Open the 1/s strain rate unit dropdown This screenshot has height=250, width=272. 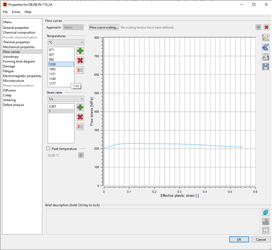(66, 99)
